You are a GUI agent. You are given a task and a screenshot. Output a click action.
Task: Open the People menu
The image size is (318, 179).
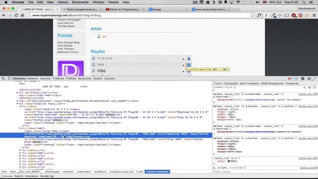[113, 2]
